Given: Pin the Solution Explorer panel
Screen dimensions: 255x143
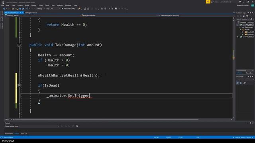Looking at the screenshot, I should [x=251, y=13].
